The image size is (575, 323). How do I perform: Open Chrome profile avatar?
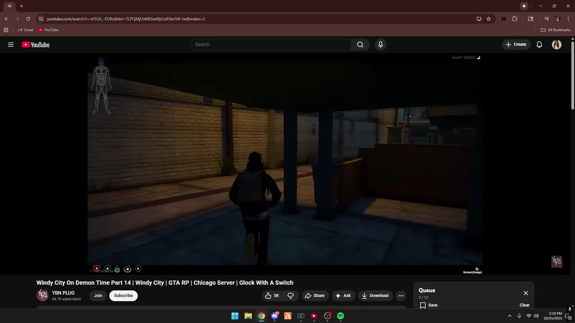point(557,19)
